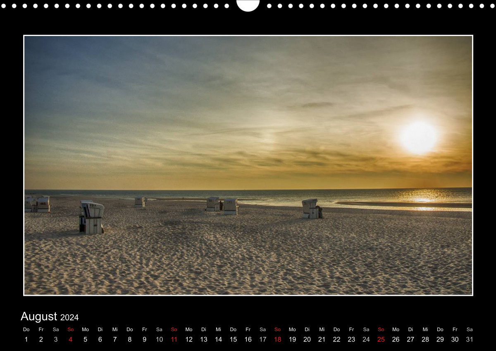The image size is (496, 351).
Task: Select day 8 in the calendar
Action: tap(130, 339)
